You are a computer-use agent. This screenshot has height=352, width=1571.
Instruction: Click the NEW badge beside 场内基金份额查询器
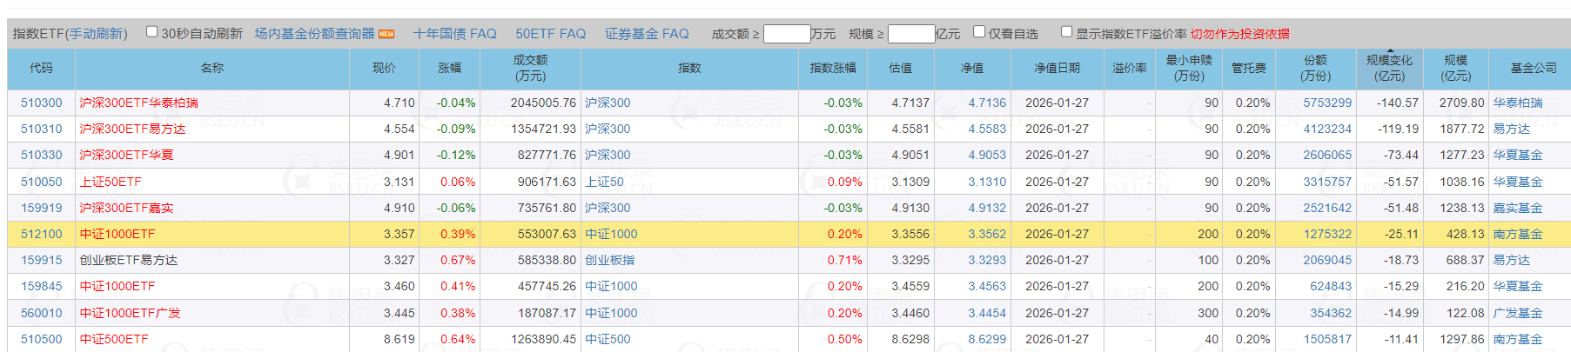[386, 34]
